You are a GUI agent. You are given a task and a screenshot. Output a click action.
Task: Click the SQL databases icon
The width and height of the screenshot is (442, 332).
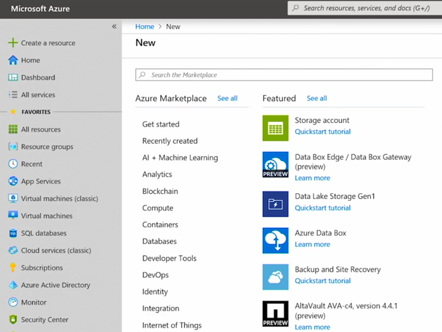(13, 233)
